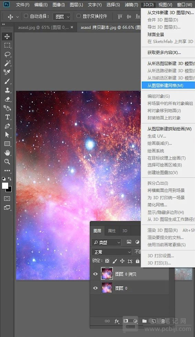
Task: Select the Move tool in the toolbox
Action: (x=7, y=36)
